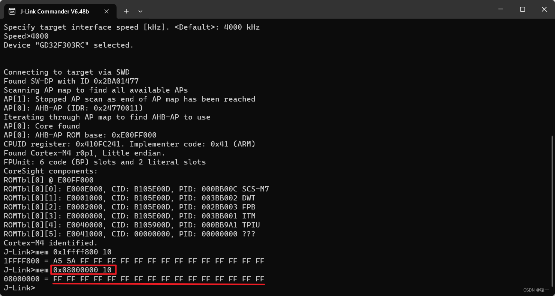Viewport: 555px width, 296px height.
Task: Maximize the terminal window
Action: [522, 9]
